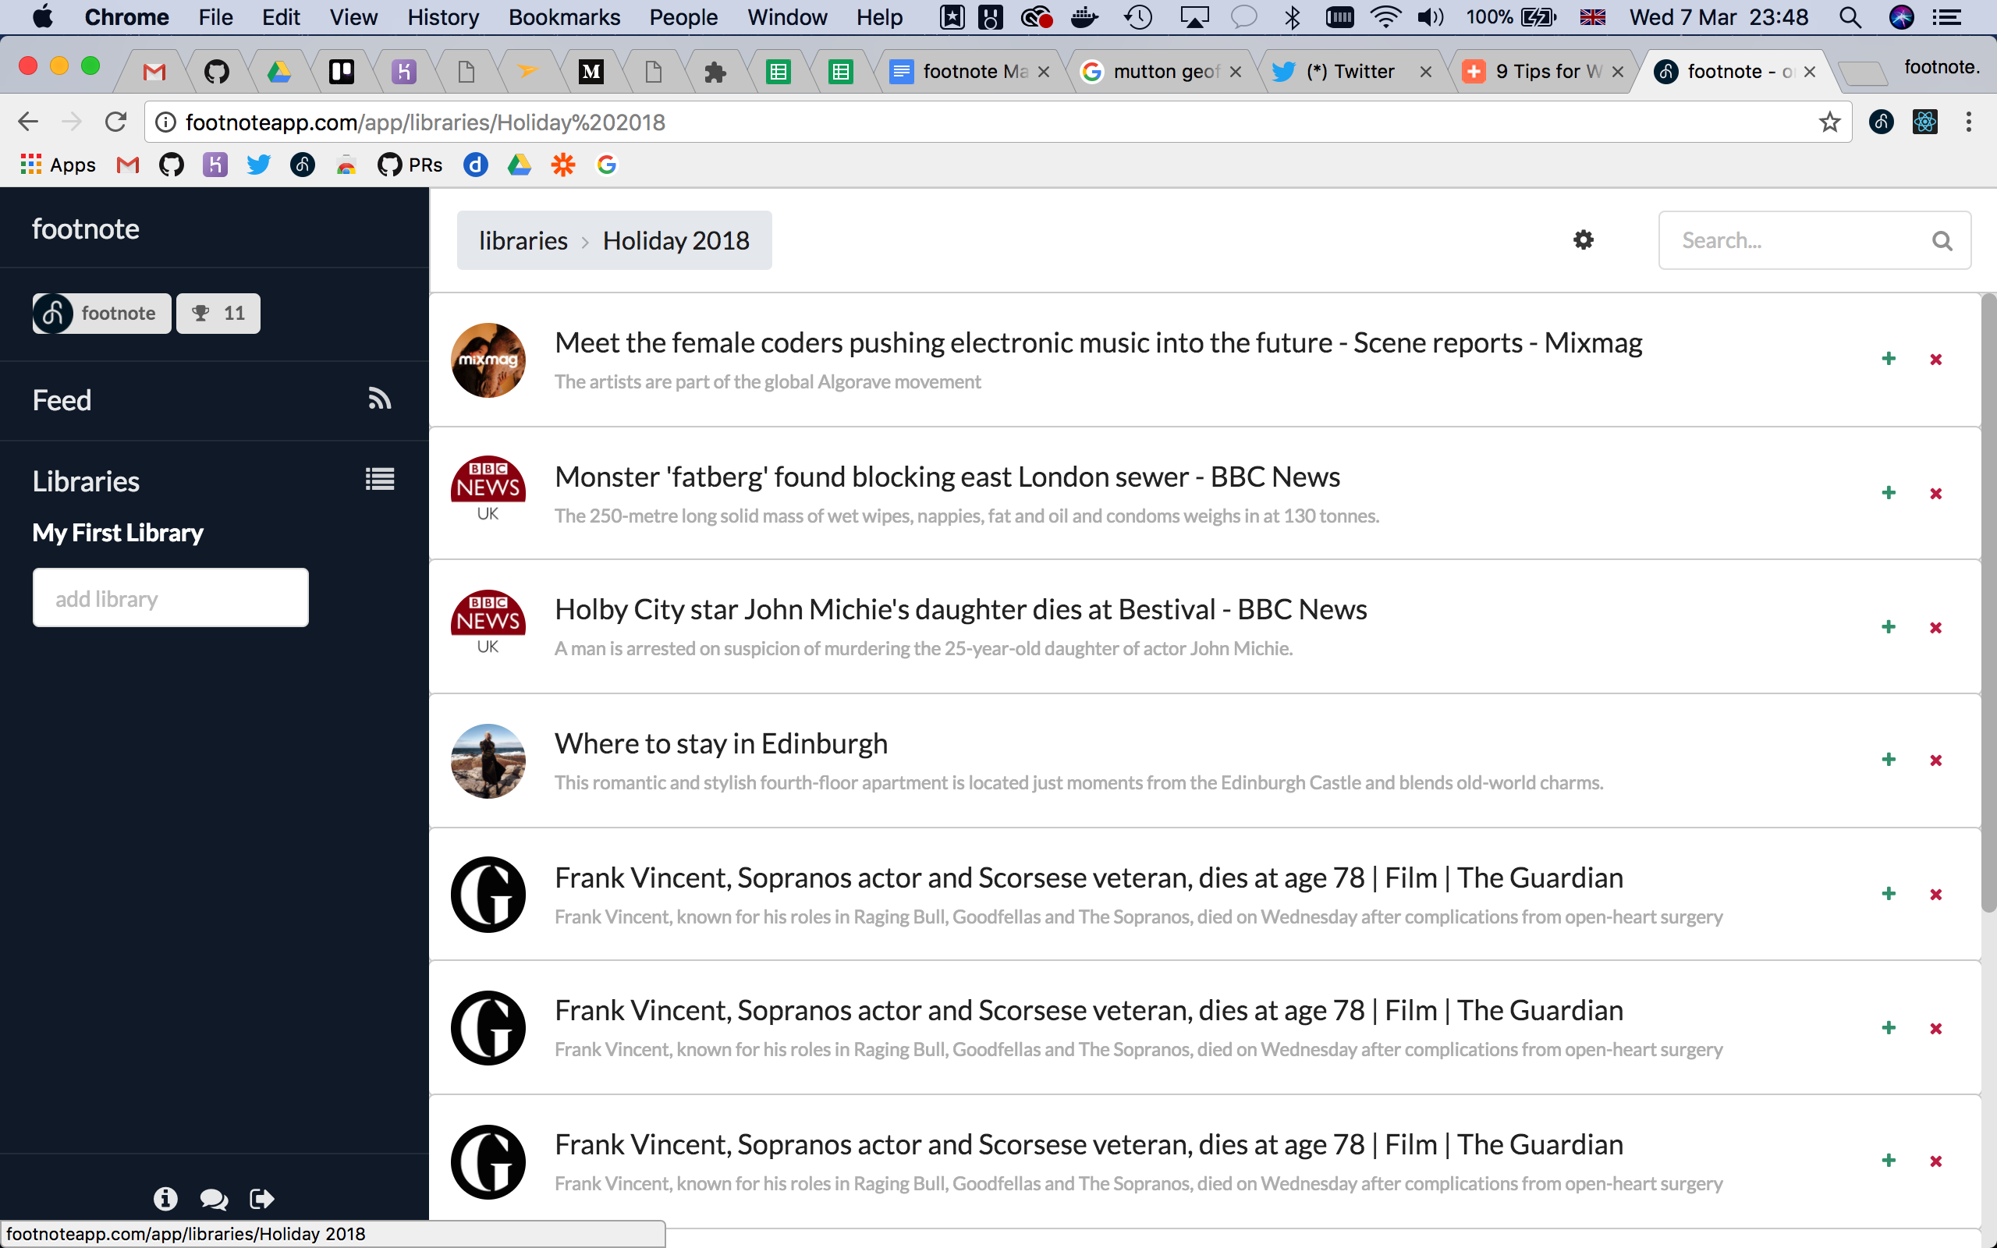Viewport: 1997px width, 1248px height.
Task: Open the Trello pinned tab
Action: click(x=341, y=72)
